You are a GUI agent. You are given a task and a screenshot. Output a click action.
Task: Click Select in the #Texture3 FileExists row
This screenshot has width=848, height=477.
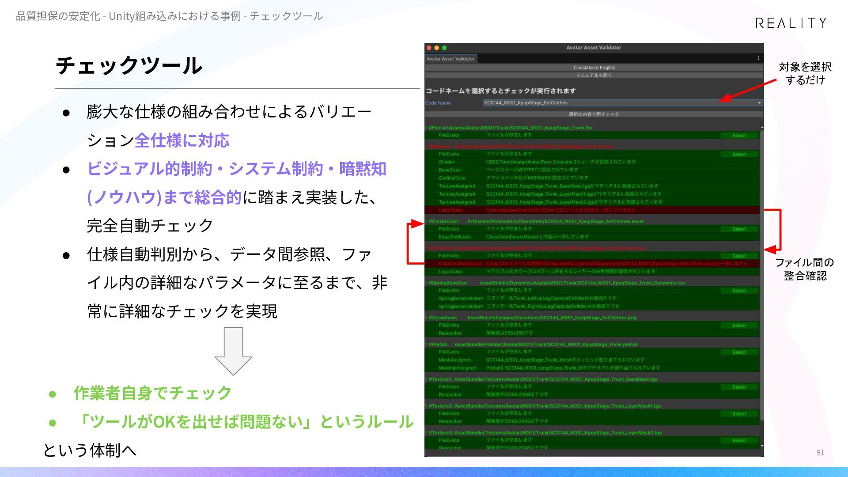[x=739, y=440]
